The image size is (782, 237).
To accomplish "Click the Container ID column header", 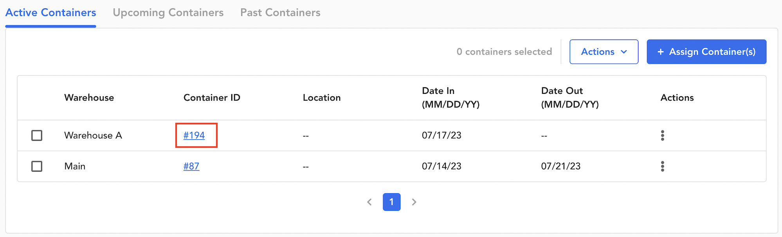I will click(x=212, y=98).
